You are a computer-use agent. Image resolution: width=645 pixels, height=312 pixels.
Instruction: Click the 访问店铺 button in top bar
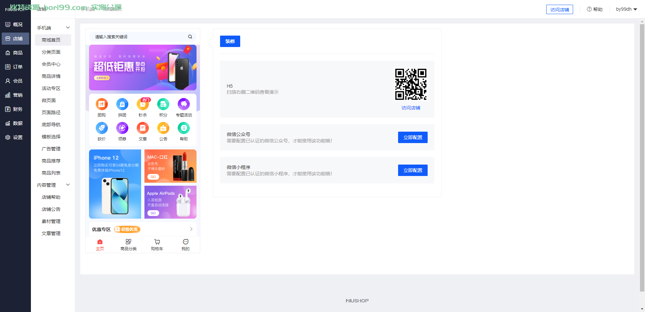click(560, 9)
